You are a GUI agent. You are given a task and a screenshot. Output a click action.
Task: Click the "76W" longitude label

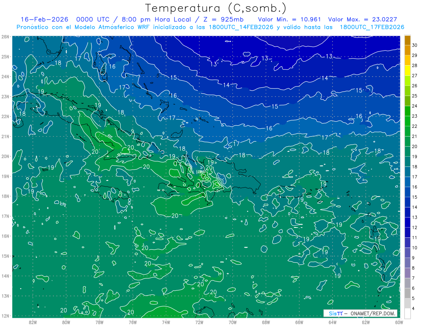(132, 322)
